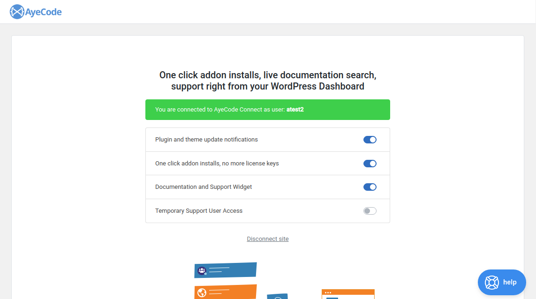Click the globe icon on orange card
This screenshot has height=299, width=536.
[x=202, y=293]
